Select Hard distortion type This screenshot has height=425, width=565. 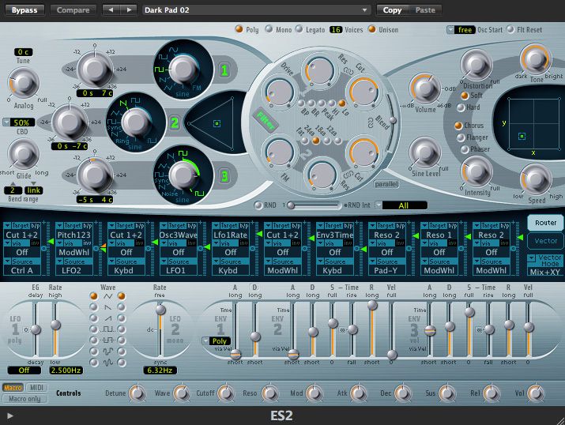click(x=461, y=107)
